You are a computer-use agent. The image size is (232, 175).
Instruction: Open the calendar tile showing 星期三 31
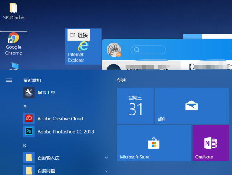click(135, 106)
